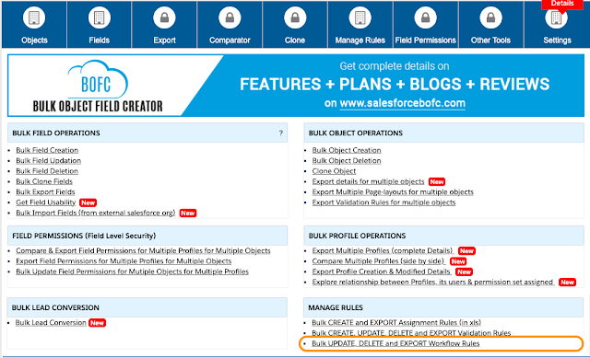Image resolution: width=590 pixels, height=358 pixels.
Task: Open Export details for multiple objects link
Action: [x=369, y=182]
